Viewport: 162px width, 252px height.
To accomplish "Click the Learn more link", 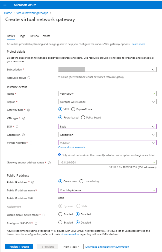I will tap(139, 44).
